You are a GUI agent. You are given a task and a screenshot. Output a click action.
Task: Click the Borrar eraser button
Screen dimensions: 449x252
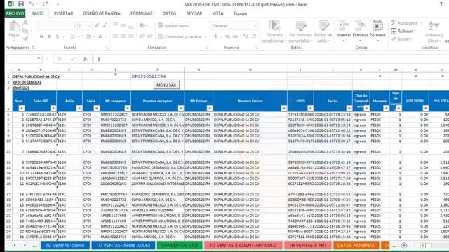[401, 39]
